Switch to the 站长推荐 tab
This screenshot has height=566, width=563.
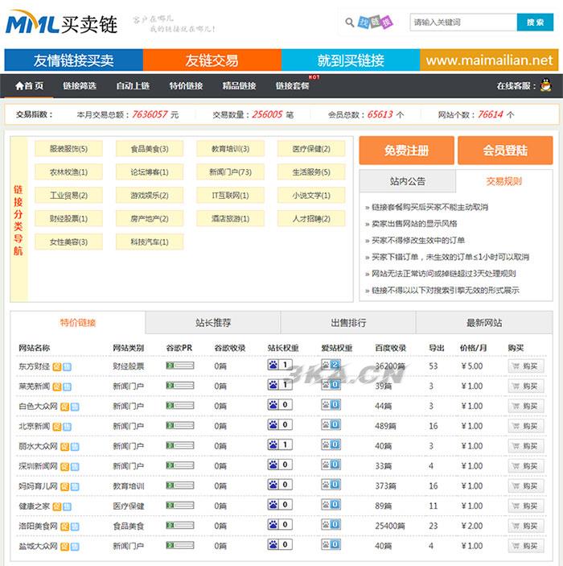point(213,323)
